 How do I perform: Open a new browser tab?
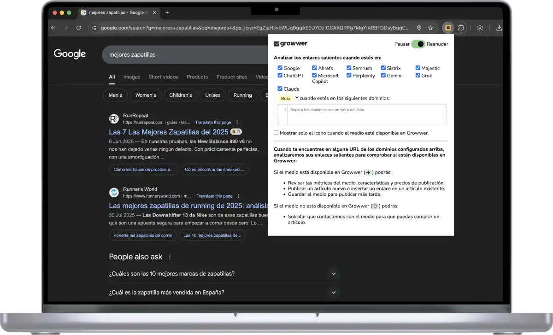tap(167, 12)
